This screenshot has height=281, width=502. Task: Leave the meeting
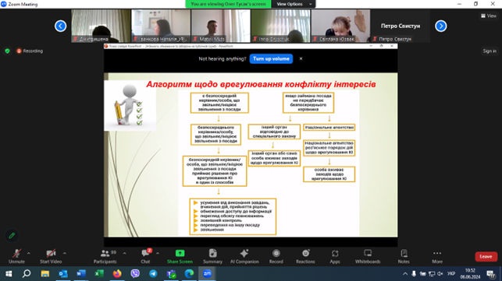click(x=486, y=256)
